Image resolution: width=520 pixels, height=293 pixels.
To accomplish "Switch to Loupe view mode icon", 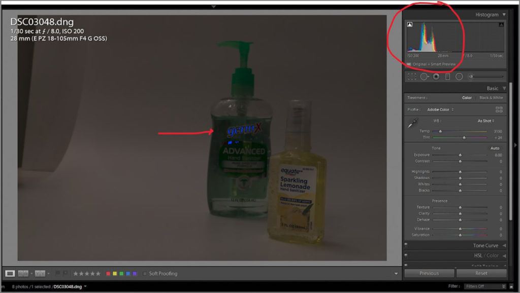I will [10, 273].
